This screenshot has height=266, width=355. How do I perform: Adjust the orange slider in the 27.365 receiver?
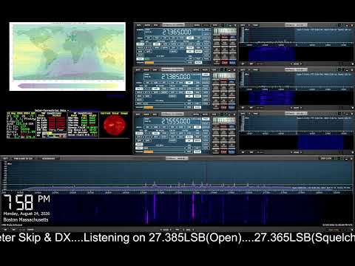coord(149,63)
